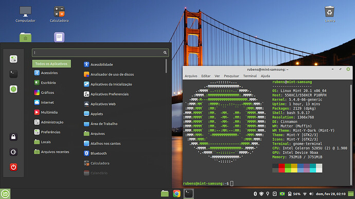Select Todos os Aplicativos category

pyautogui.click(x=51, y=64)
